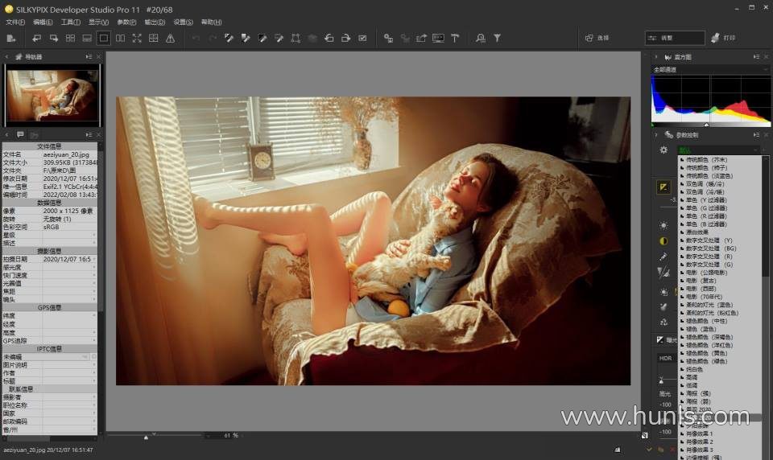
Task: Open the 显示(V) menu
Action: point(98,23)
